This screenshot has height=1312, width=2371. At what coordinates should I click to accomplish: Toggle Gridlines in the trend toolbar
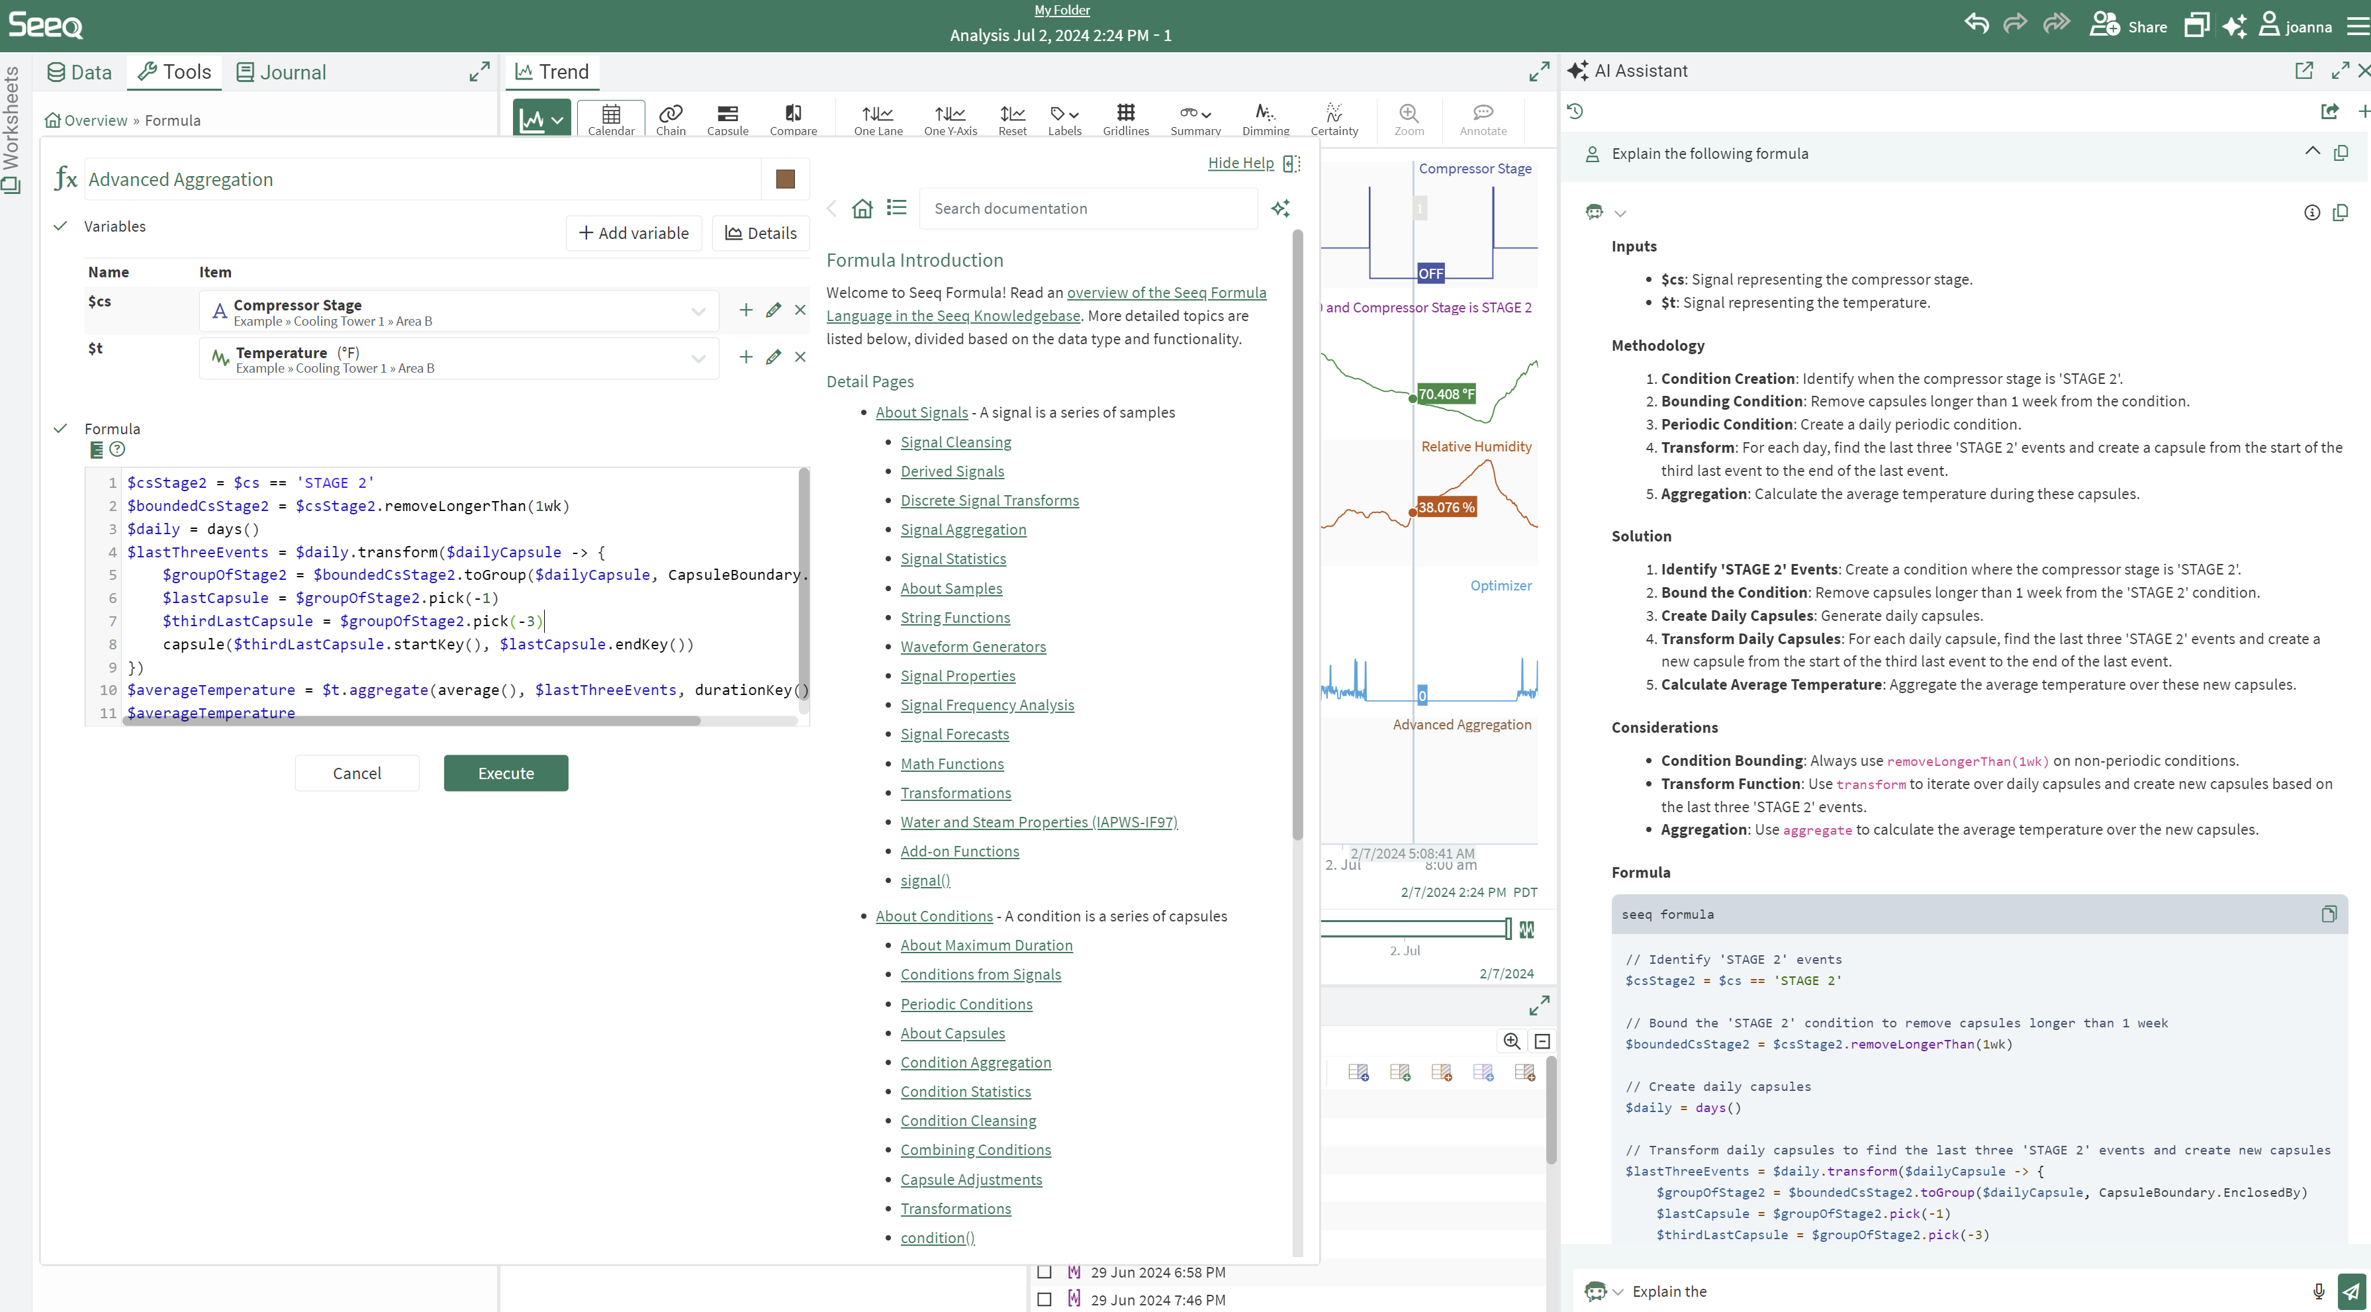coord(1125,118)
